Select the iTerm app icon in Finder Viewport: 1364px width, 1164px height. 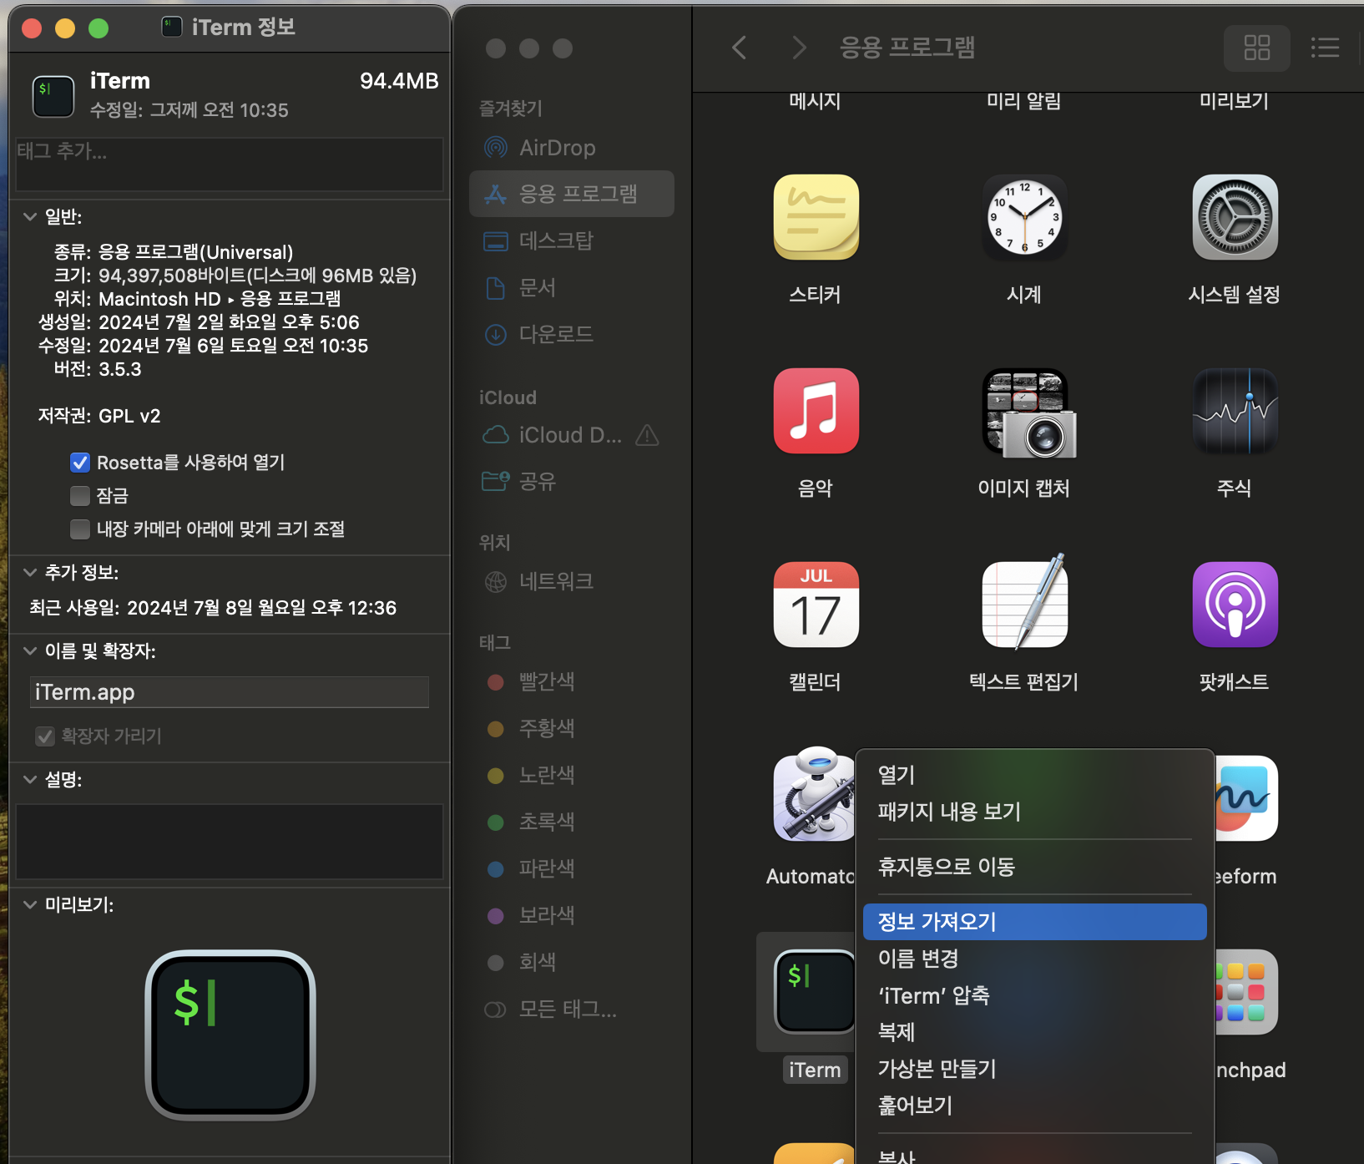(814, 991)
